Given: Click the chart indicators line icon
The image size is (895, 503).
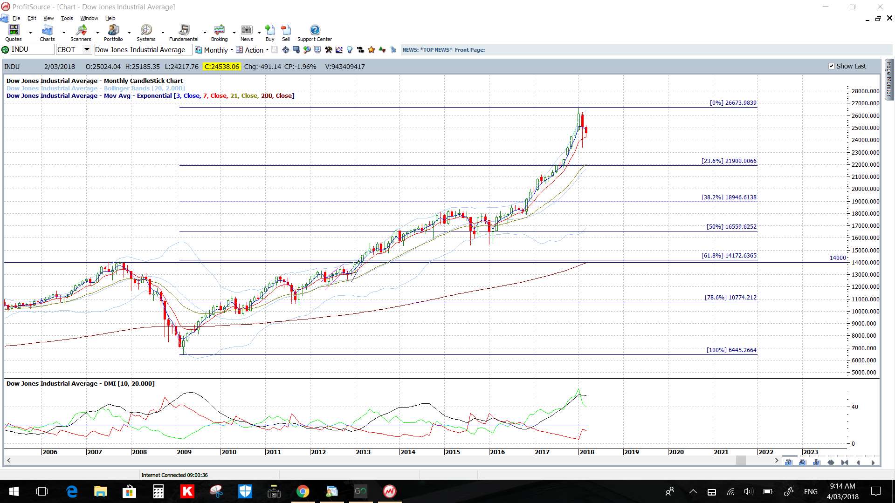Looking at the screenshot, I should [339, 50].
